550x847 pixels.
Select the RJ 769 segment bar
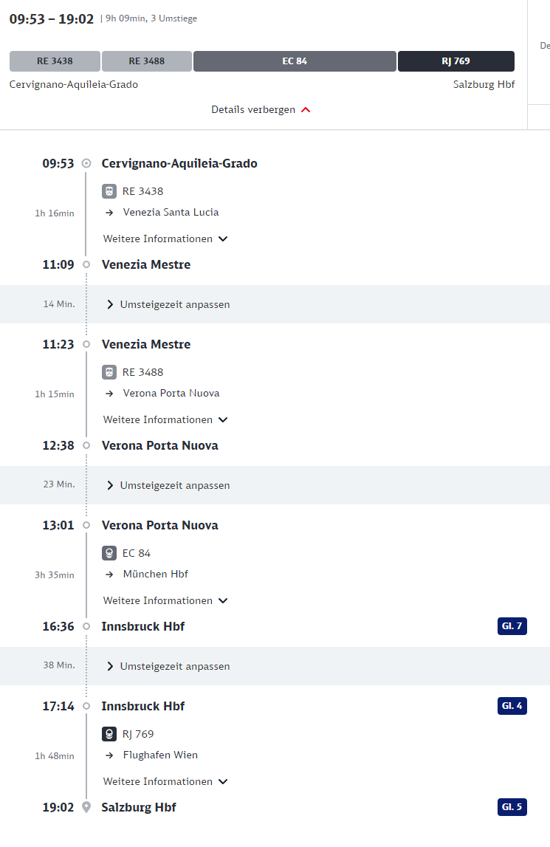pyautogui.click(x=456, y=61)
